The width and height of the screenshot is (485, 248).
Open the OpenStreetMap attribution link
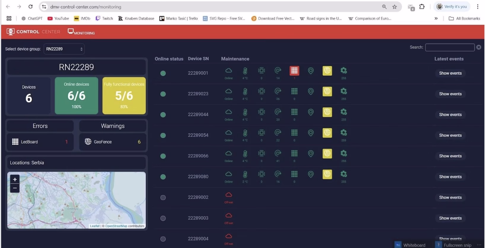(116, 226)
